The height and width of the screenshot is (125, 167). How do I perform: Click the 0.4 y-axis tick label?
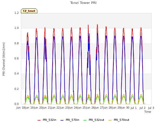coord(16,73)
